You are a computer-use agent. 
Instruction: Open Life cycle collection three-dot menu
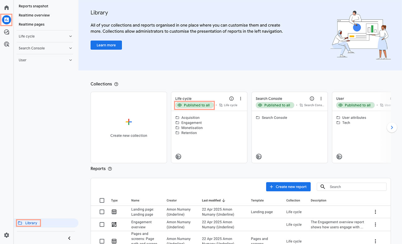point(241,98)
